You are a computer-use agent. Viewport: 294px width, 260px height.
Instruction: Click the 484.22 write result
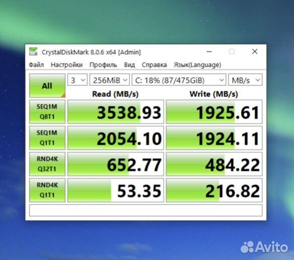[214, 164]
